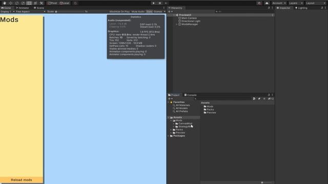Toggle the Gizmos button
This screenshot has width=328, height=184.
point(158,12)
